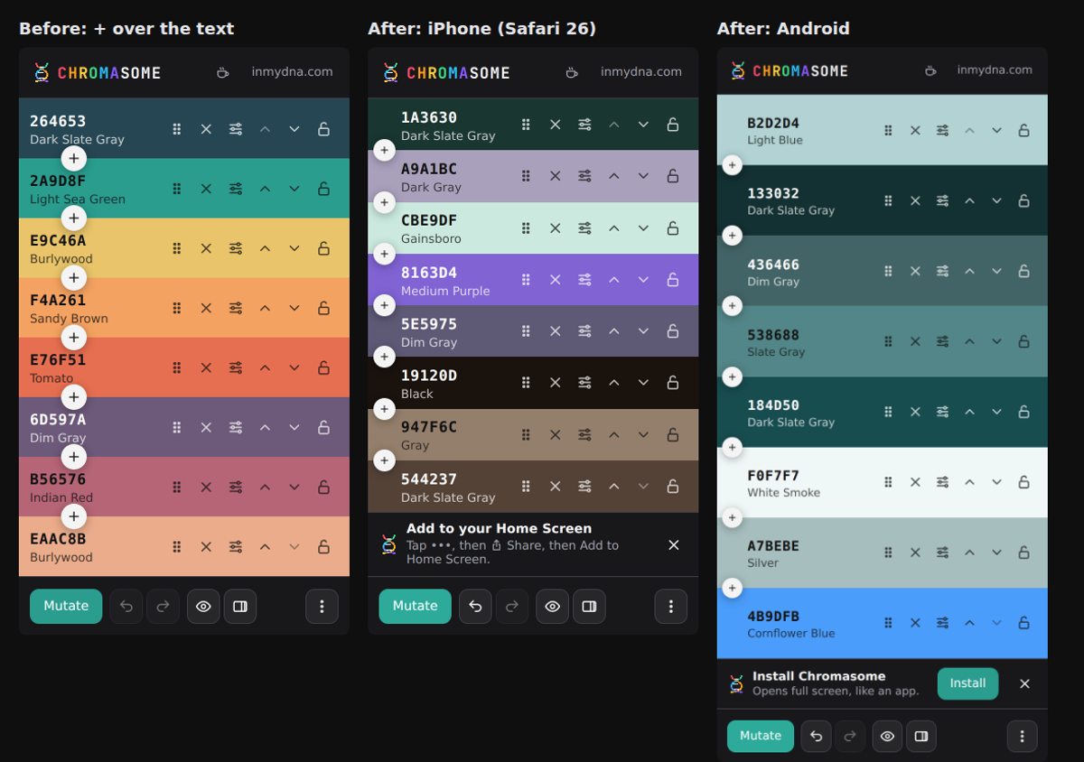Move A9A1BC row down with chevron
Image resolution: width=1084 pixels, height=762 pixels.
pos(643,176)
